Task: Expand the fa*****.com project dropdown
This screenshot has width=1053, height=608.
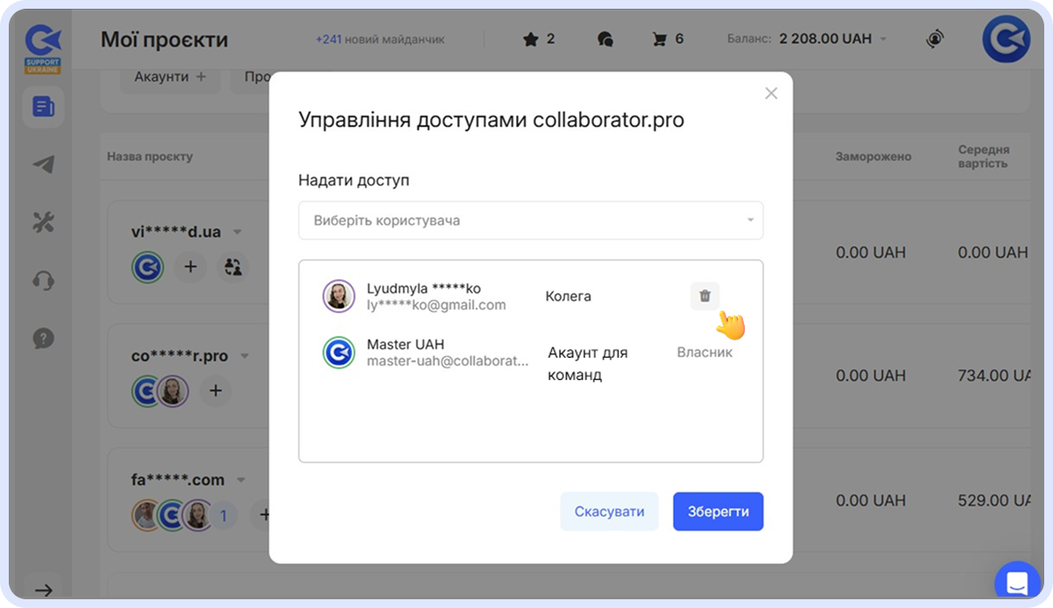Action: (x=241, y=480)
